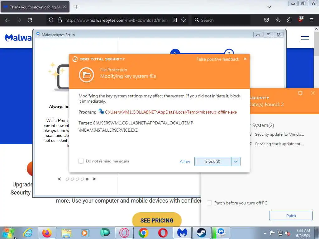Open the extensions puzzle icon
Screen dimensions: 319x239
click(x=289, y=20)
